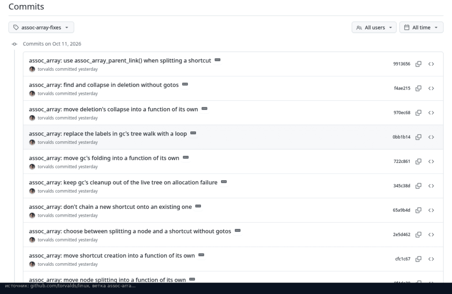The height and width of the screenshot is (294, 452).
Task: Expand description of 'don't chain a new shortcut' commit
Action: pos(198,206)
